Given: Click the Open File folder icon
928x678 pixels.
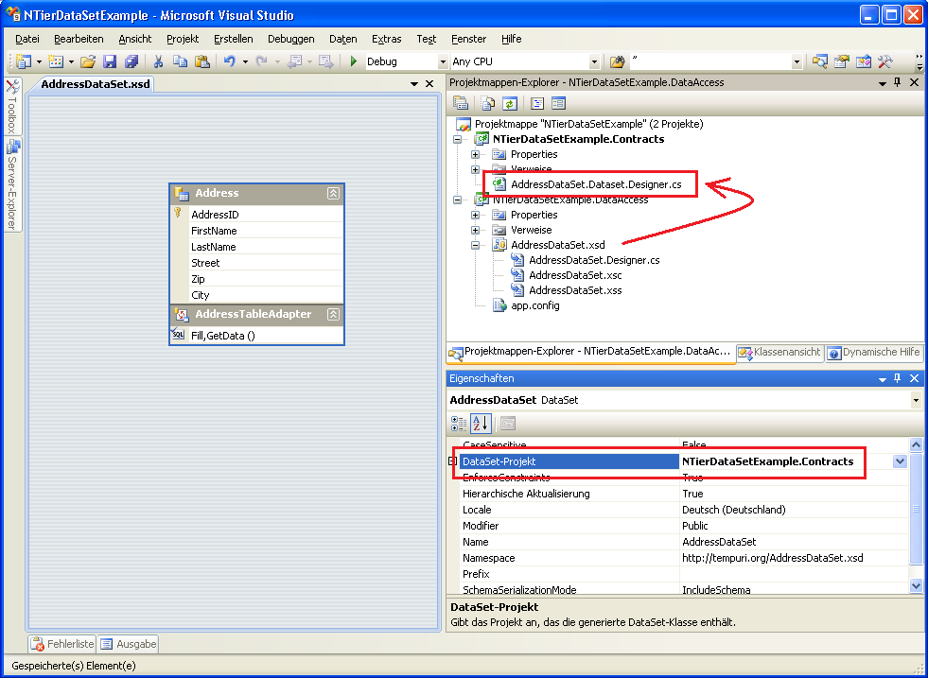Looking at the screenshot, I should coord(87,61).
